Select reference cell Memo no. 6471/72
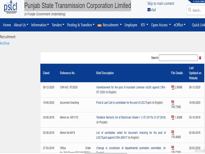This screenshot has width=205, height=154. coord(69,117)
